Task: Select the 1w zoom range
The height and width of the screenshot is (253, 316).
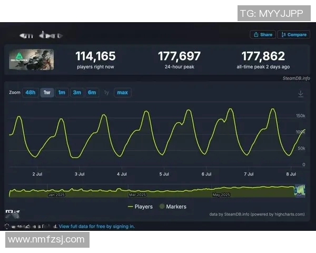Action: [47, 93]
